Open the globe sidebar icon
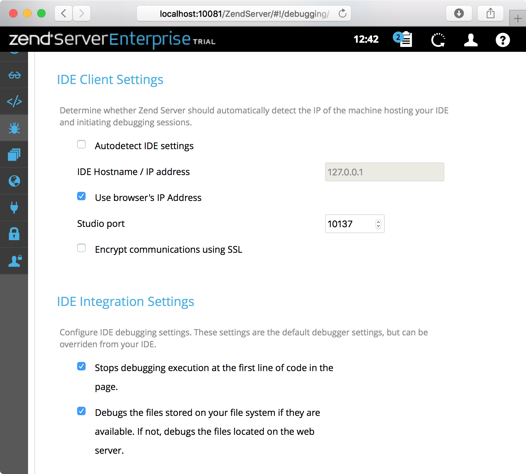 pyautogui.click(x=14, y=181)
